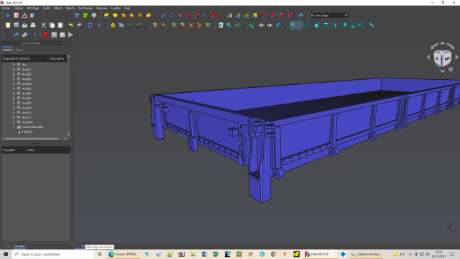Click the navigation cube in viewport

click(x=443, y=58)
